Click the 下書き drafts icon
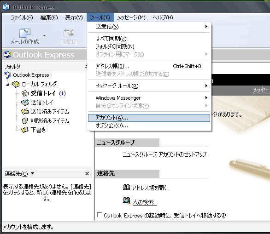 (25, 130)
